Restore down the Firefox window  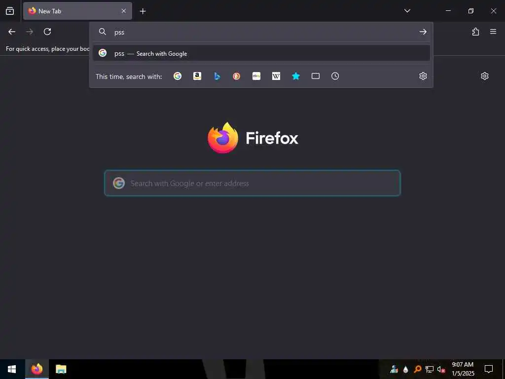[471, 11]
